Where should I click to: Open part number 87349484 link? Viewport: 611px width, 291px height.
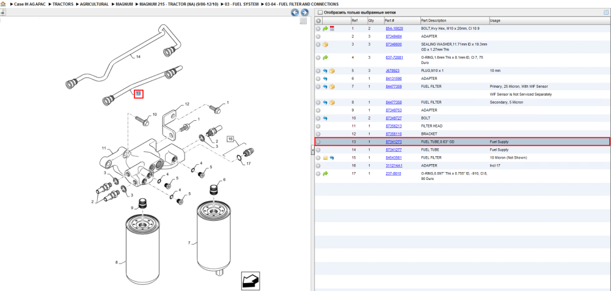click(393, 37)
